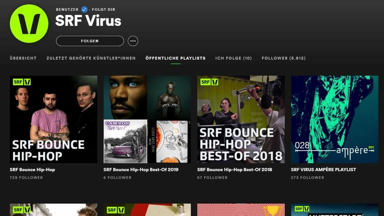Open the Follower (5.812) tab
This screenshot has width=384, height=216.
click(x=283, y=58)
